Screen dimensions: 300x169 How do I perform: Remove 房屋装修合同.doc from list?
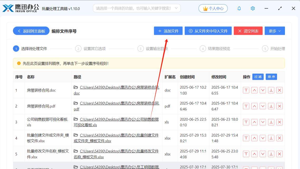(x=279, y=90)
